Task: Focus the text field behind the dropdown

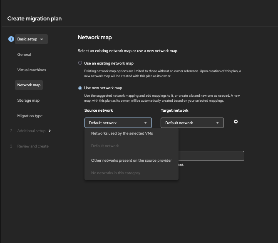Action: pyautogui.click(x=211, y=156)
